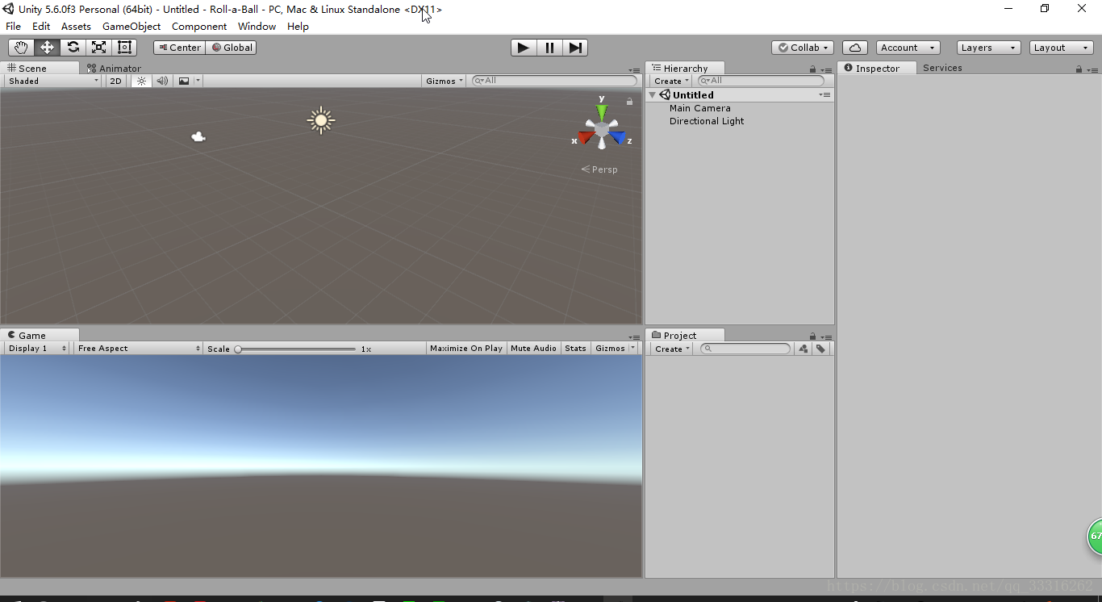Open Untitled scene options menu in Hierarchy
The image size is (1102, 602).
click(824, 95)
